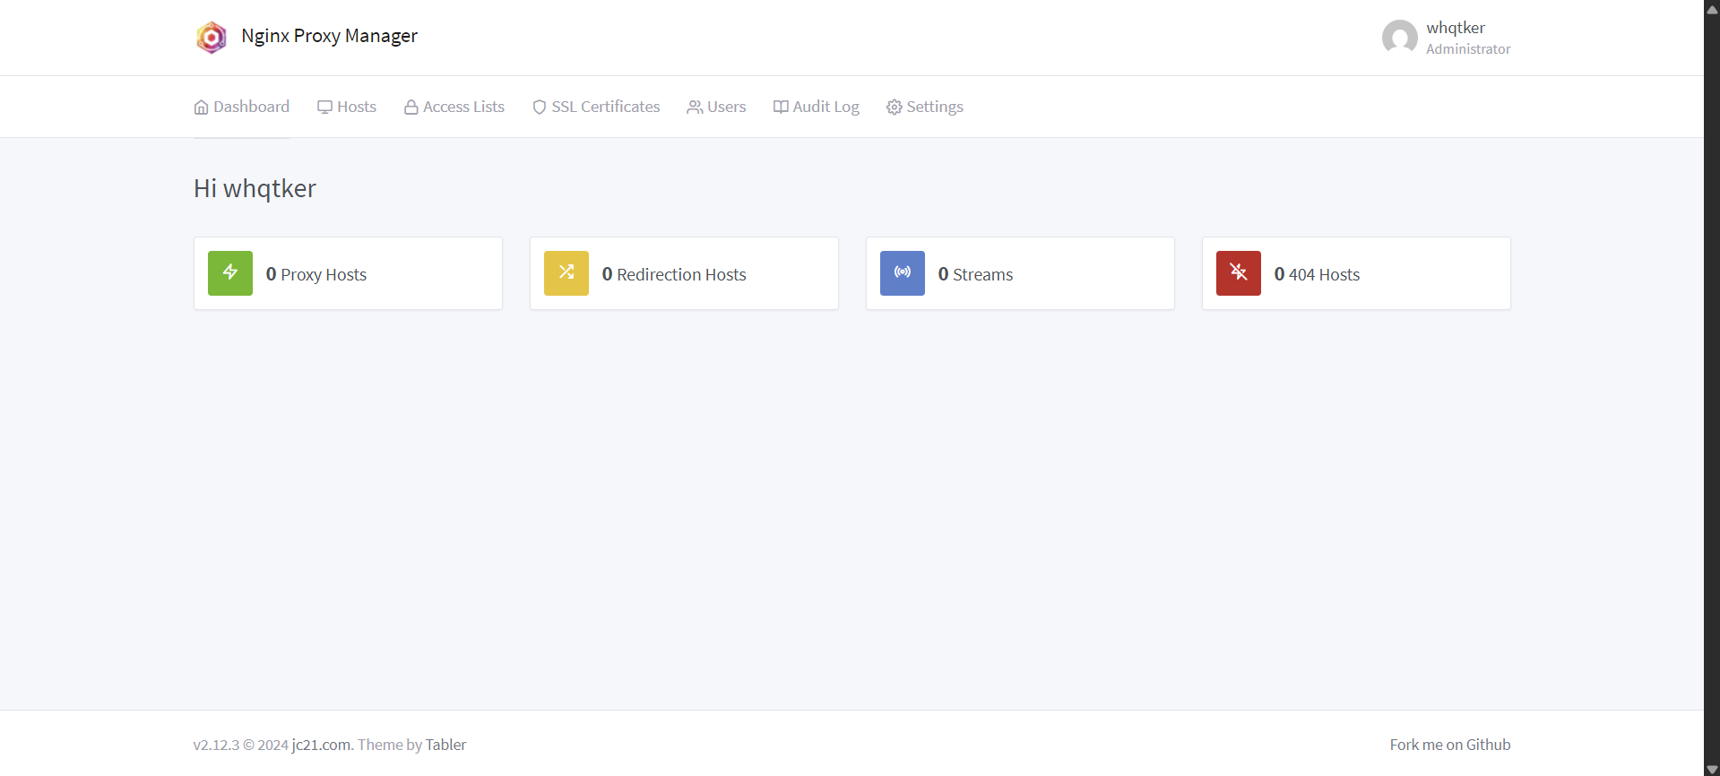This screenshot has height=776, width=1720.
Task: Click the house icon beside Dashboard
Action: click(201, 108)
